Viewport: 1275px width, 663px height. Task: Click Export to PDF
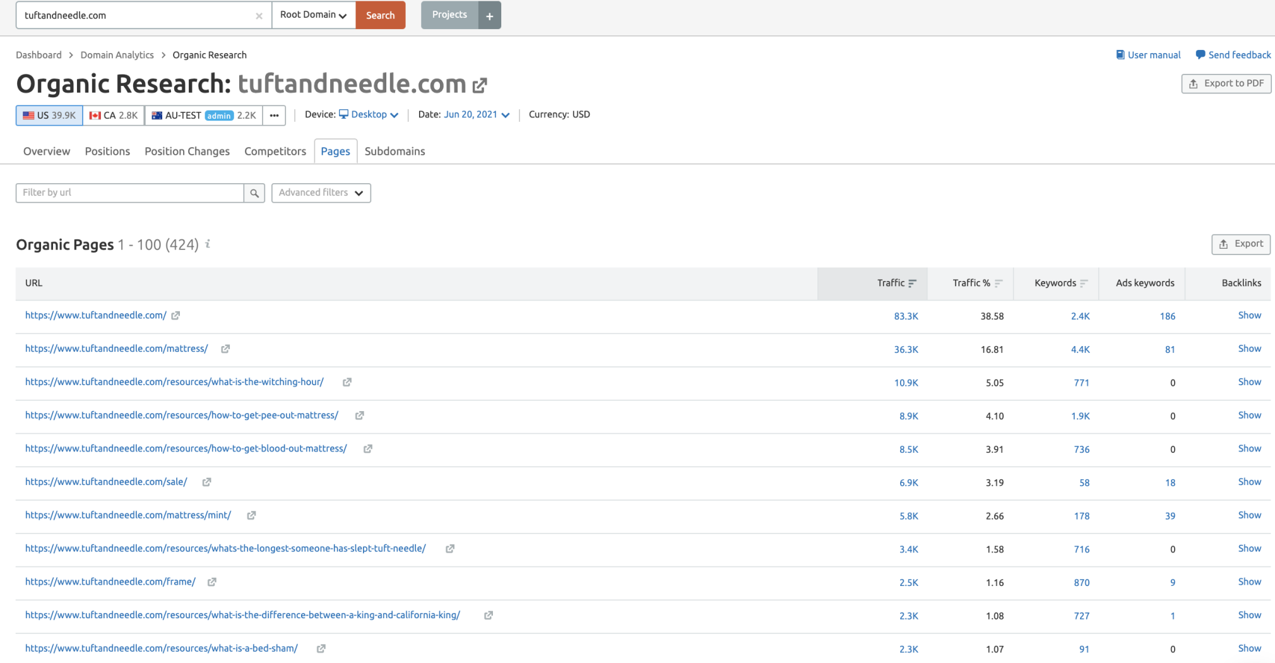[x=1225, y=83]
